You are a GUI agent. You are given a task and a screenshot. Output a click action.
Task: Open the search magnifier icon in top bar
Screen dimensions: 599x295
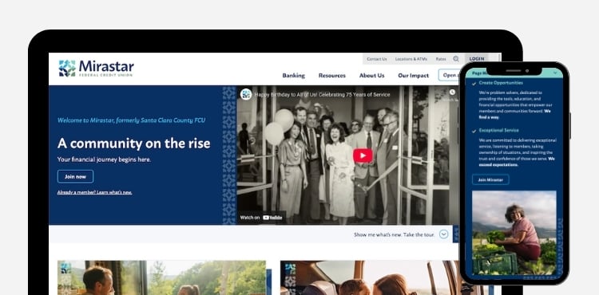point(456,59)
